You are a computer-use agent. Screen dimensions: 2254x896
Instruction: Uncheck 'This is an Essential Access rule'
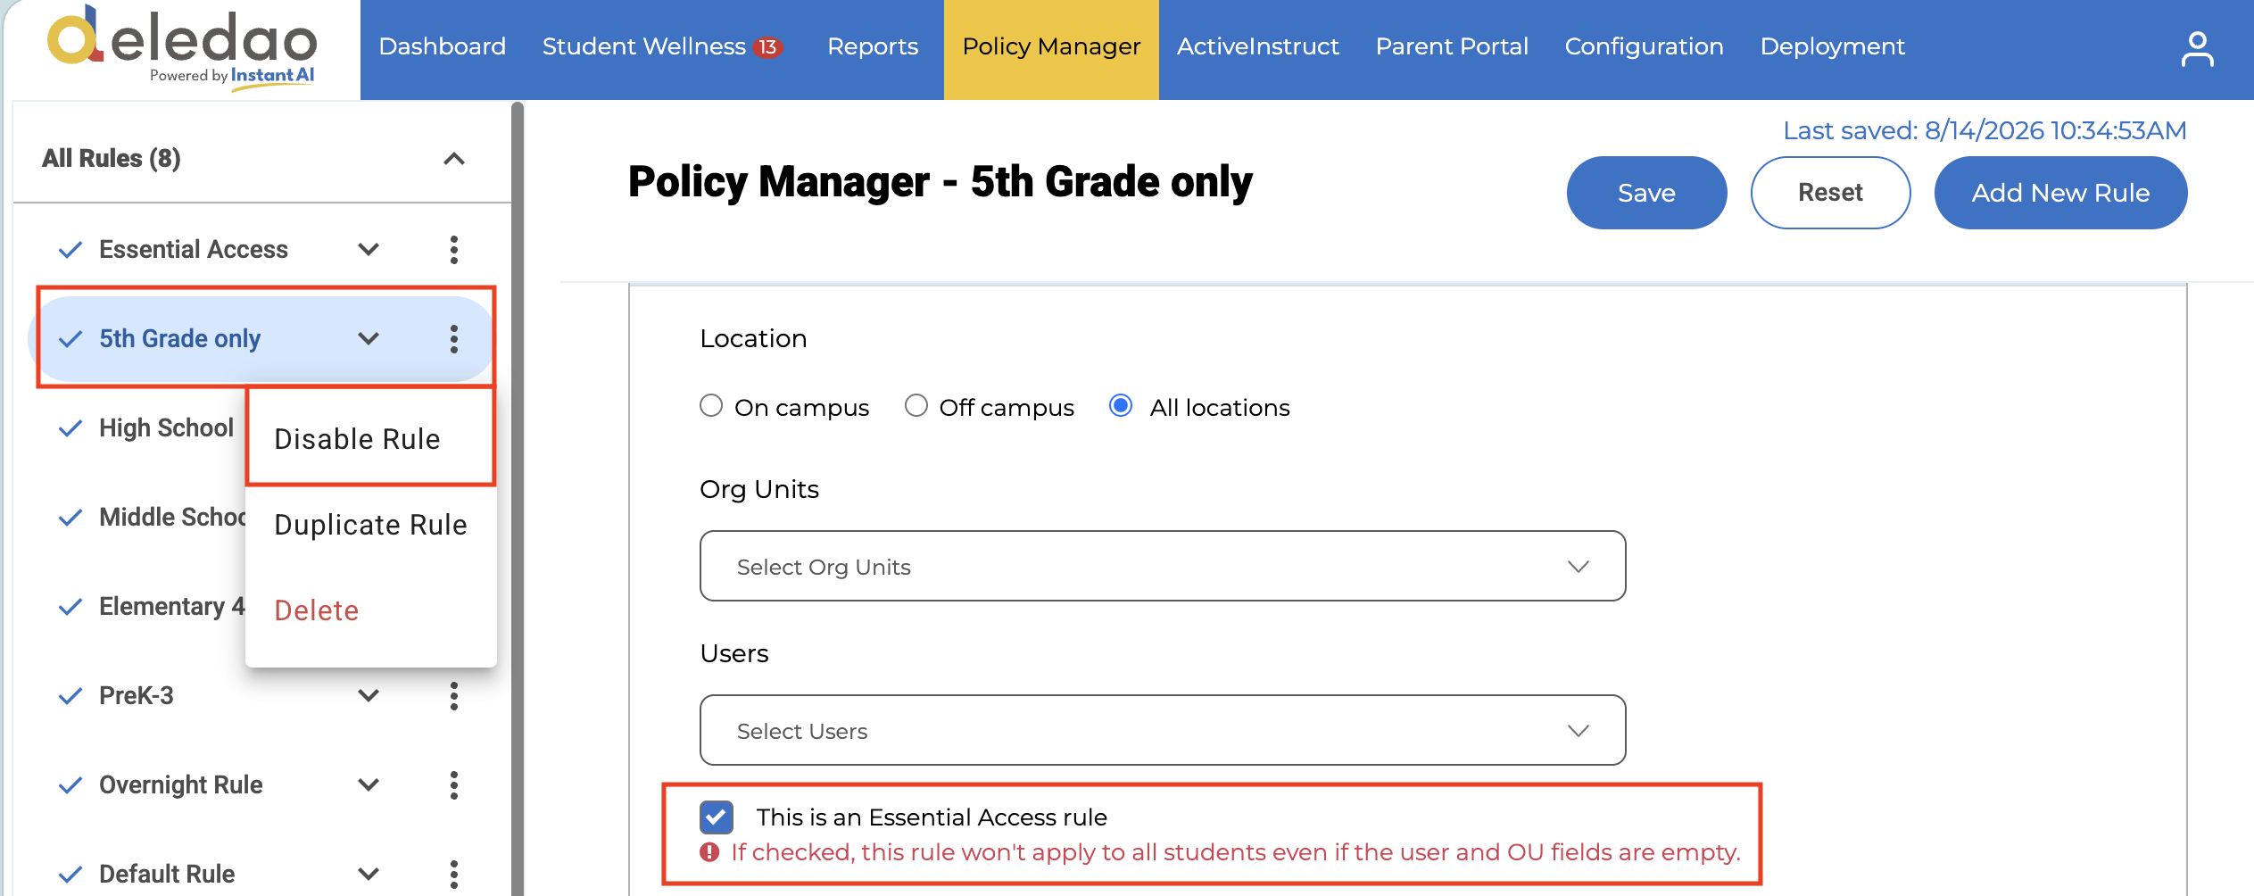click(717, 817)
